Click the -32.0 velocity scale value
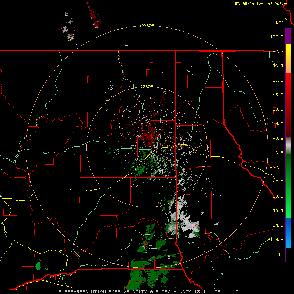Image resolution: width=294 pixels, height=294 pixels. point(277,168)
